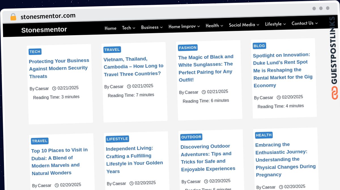Expand the Business menu chevron
The height and width of the screenshot is (190, 340).
point(161,27)
